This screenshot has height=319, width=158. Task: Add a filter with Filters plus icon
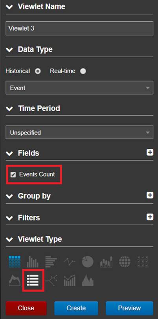click(150, 217)
